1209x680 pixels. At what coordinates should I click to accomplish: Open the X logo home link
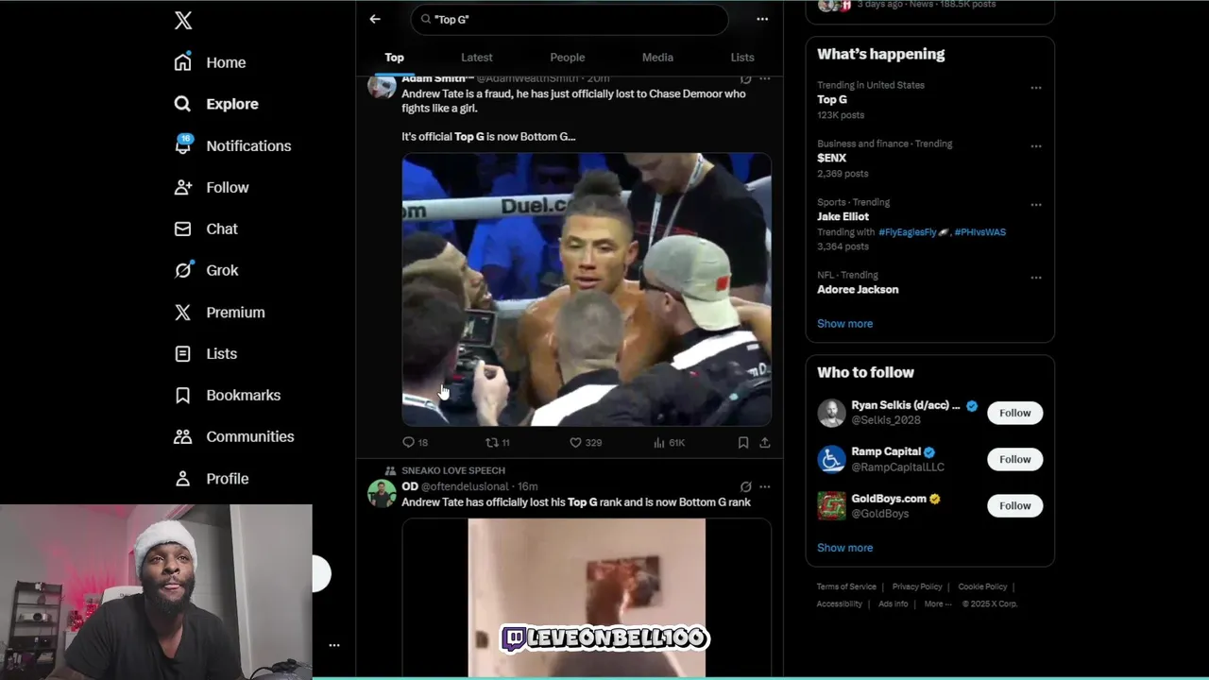(183, 20)
